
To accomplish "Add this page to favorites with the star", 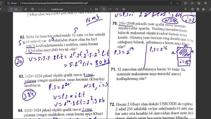I will [x=178, y=3].
